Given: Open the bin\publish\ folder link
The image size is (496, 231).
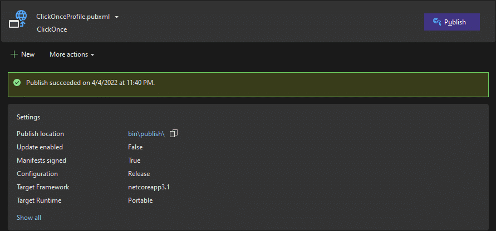Looking at the screenshot, I should pos(146,134).
